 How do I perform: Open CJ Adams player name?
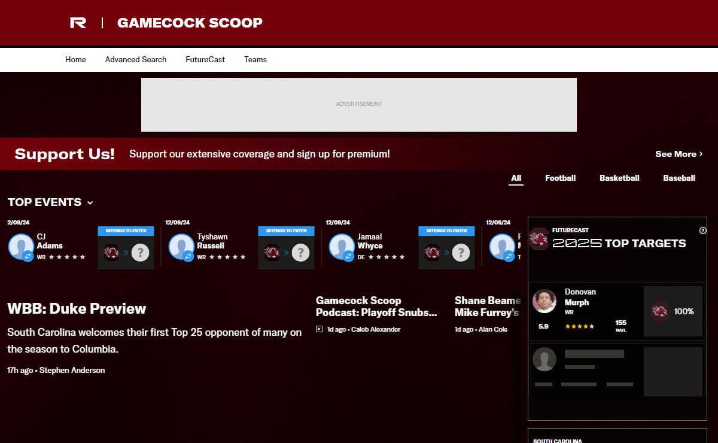pyautogui.click(x=50, y=241)
